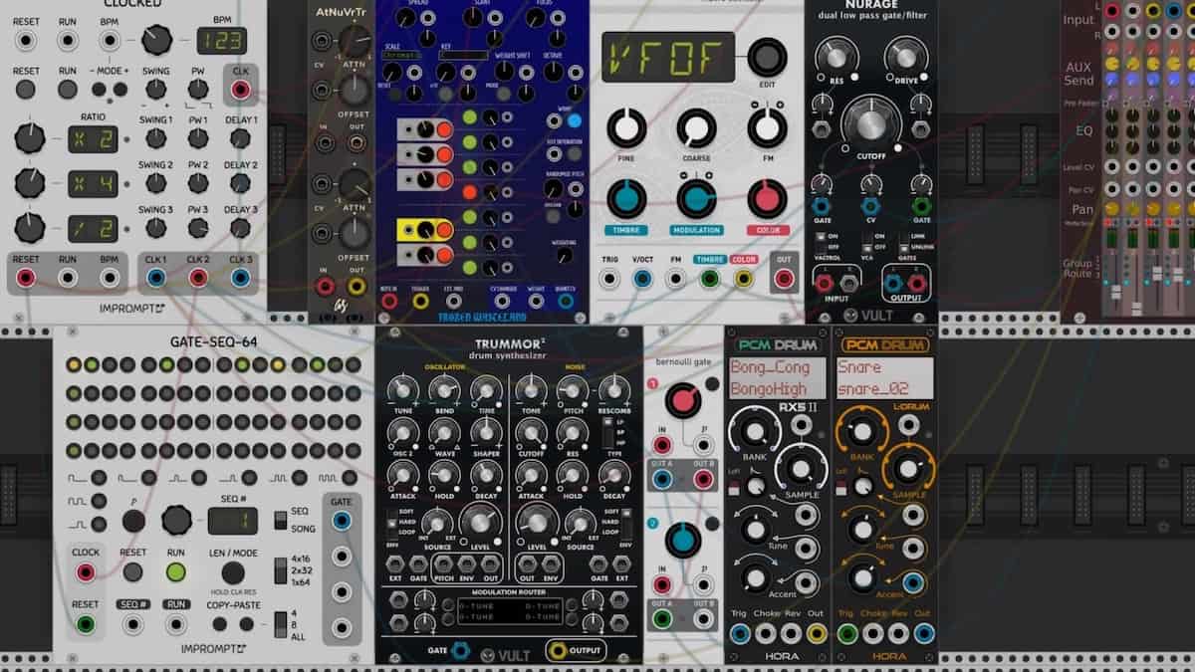Click the SEQ # display on GATE-SEQ-64
The width and height of the screenshot is (1195, 672).
coord(232,520)
